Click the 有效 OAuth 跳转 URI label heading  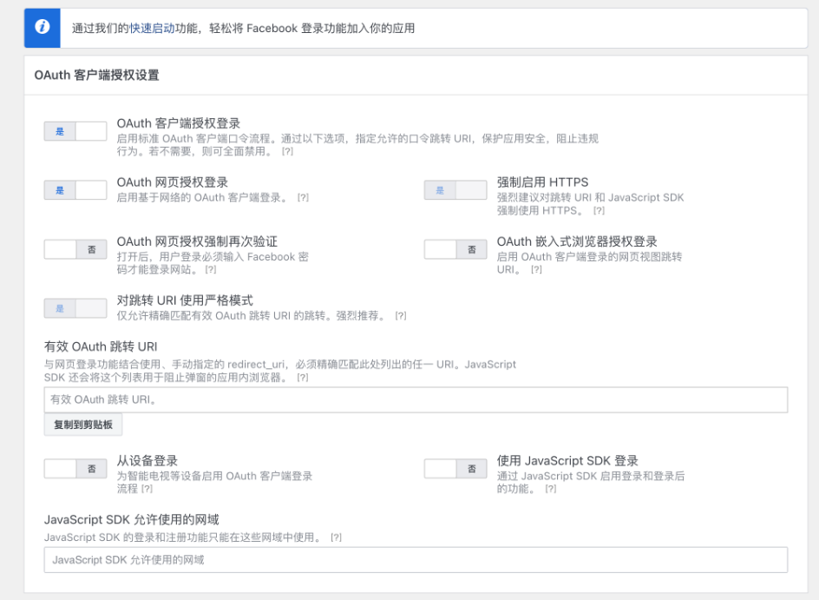click(101, 346)
